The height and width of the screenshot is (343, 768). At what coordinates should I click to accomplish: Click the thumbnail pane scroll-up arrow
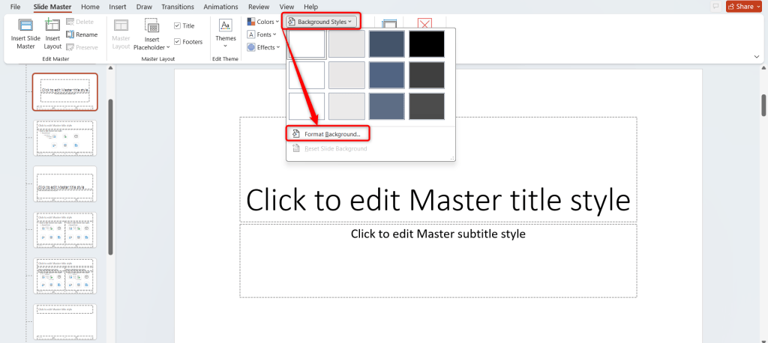[x=111, y=68]
